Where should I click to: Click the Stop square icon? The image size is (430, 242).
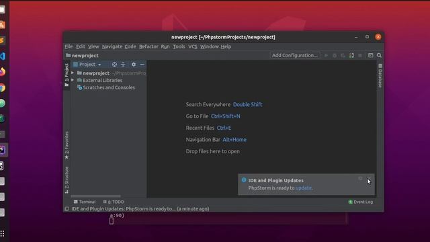[360, 55]
